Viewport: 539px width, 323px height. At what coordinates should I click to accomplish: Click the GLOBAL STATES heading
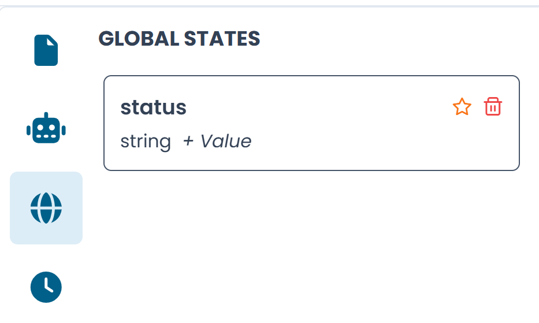[179, 39]
